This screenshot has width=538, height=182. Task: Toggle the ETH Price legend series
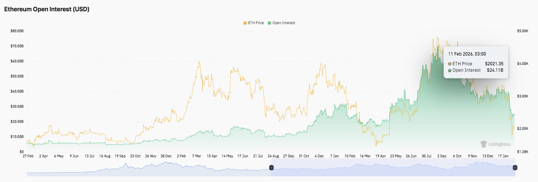[256, 23]
